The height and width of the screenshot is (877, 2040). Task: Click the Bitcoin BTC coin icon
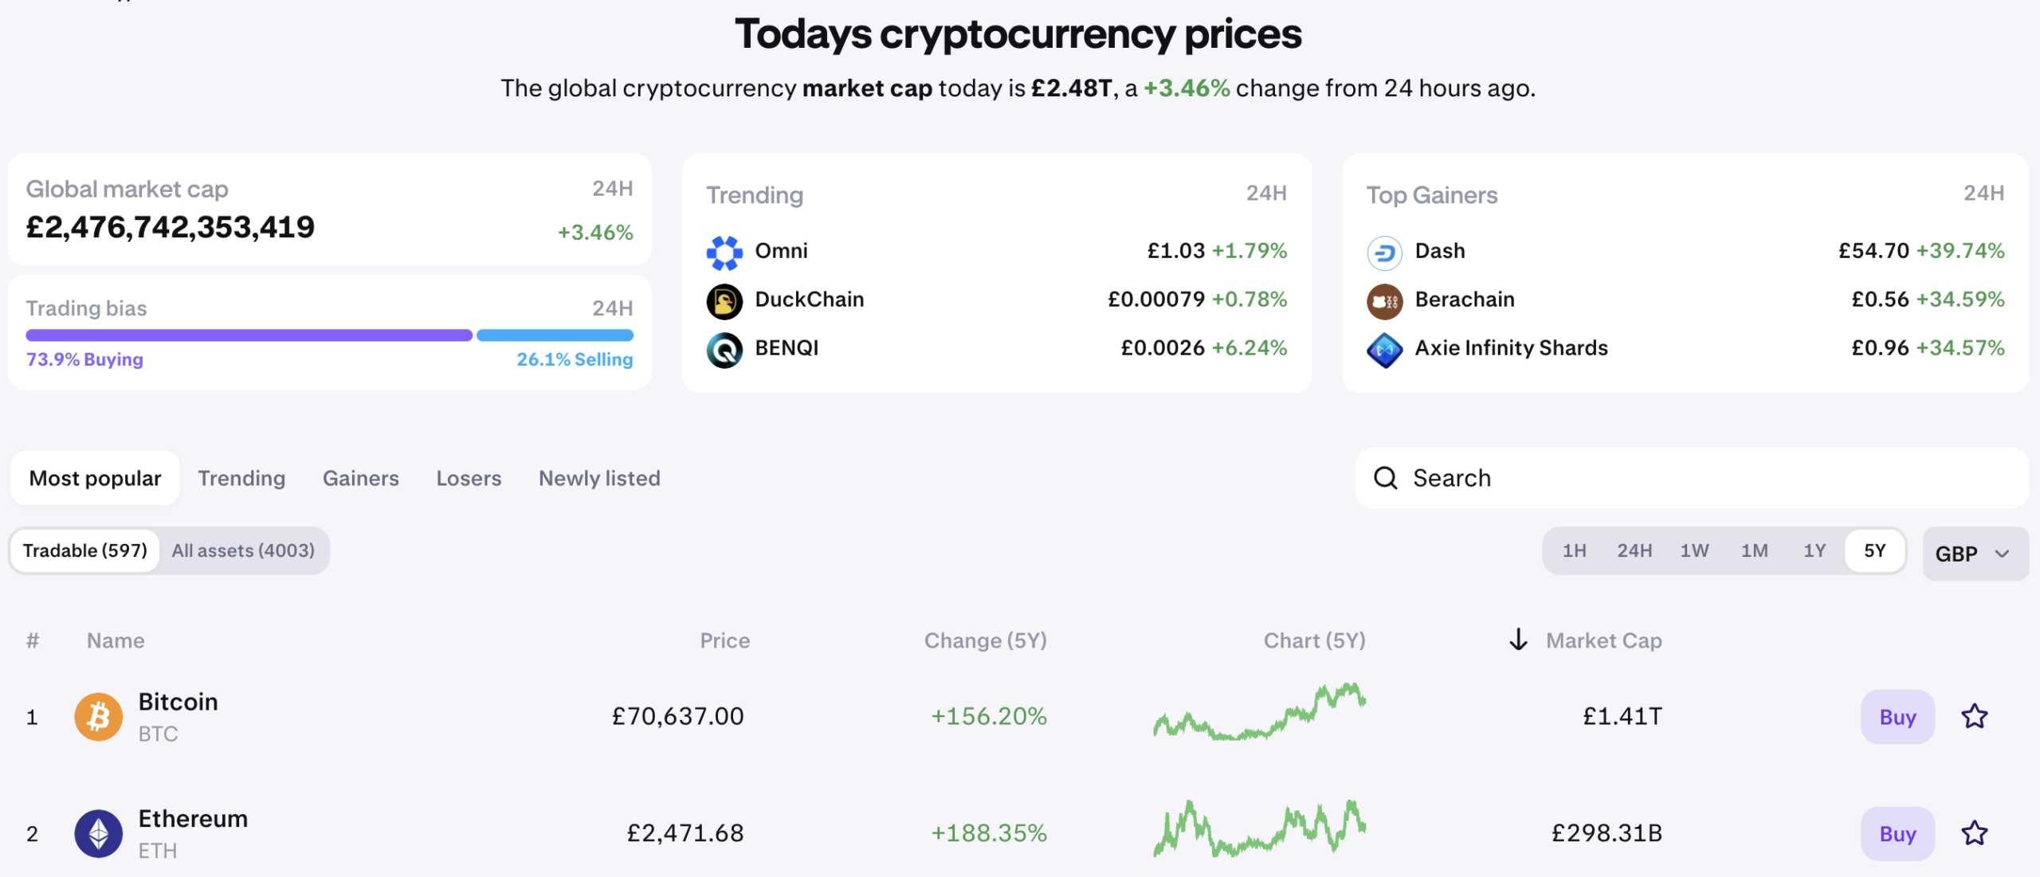97,715
